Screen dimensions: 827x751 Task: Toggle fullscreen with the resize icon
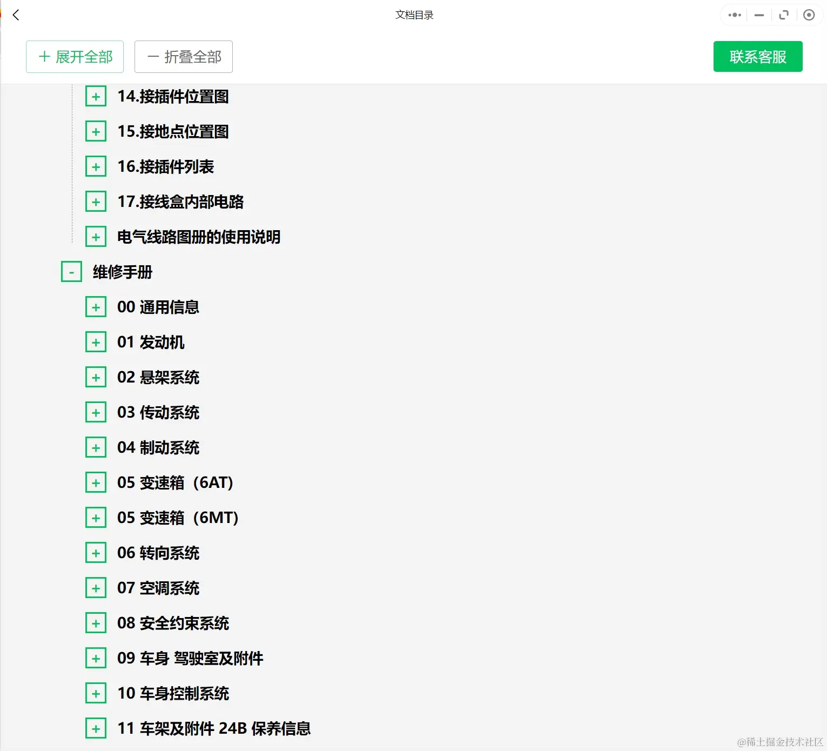click(x=784, y=15)
